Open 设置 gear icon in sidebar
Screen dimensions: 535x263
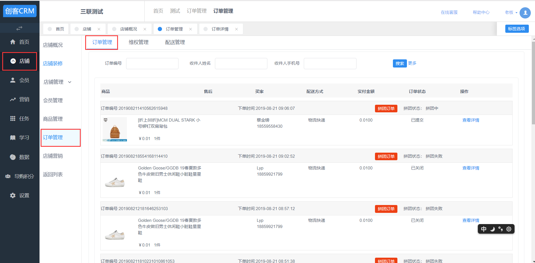pos(13,195)
